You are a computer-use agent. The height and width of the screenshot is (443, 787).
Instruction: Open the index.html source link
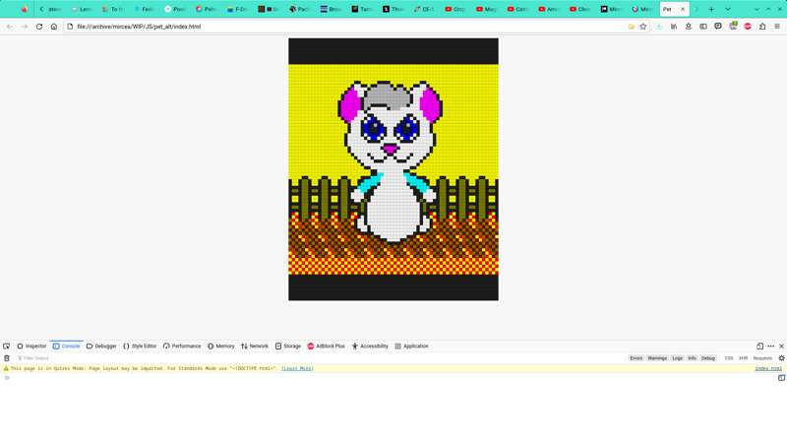[768, 368]
